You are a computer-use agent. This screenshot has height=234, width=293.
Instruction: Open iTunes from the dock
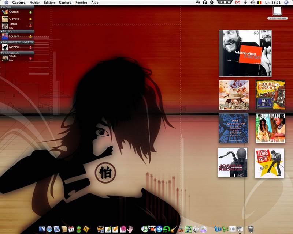click(x=144, y=229)
